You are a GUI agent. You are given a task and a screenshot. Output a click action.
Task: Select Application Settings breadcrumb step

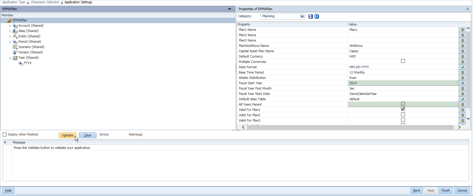78,2
